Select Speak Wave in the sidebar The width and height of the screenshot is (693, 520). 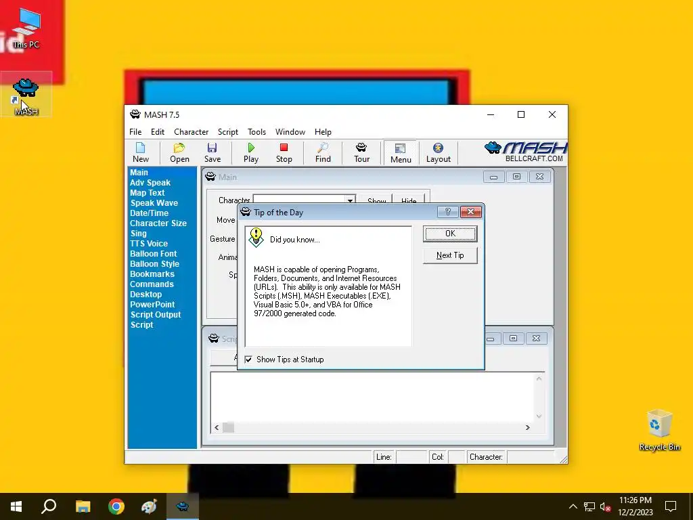(x=154, y=203)
